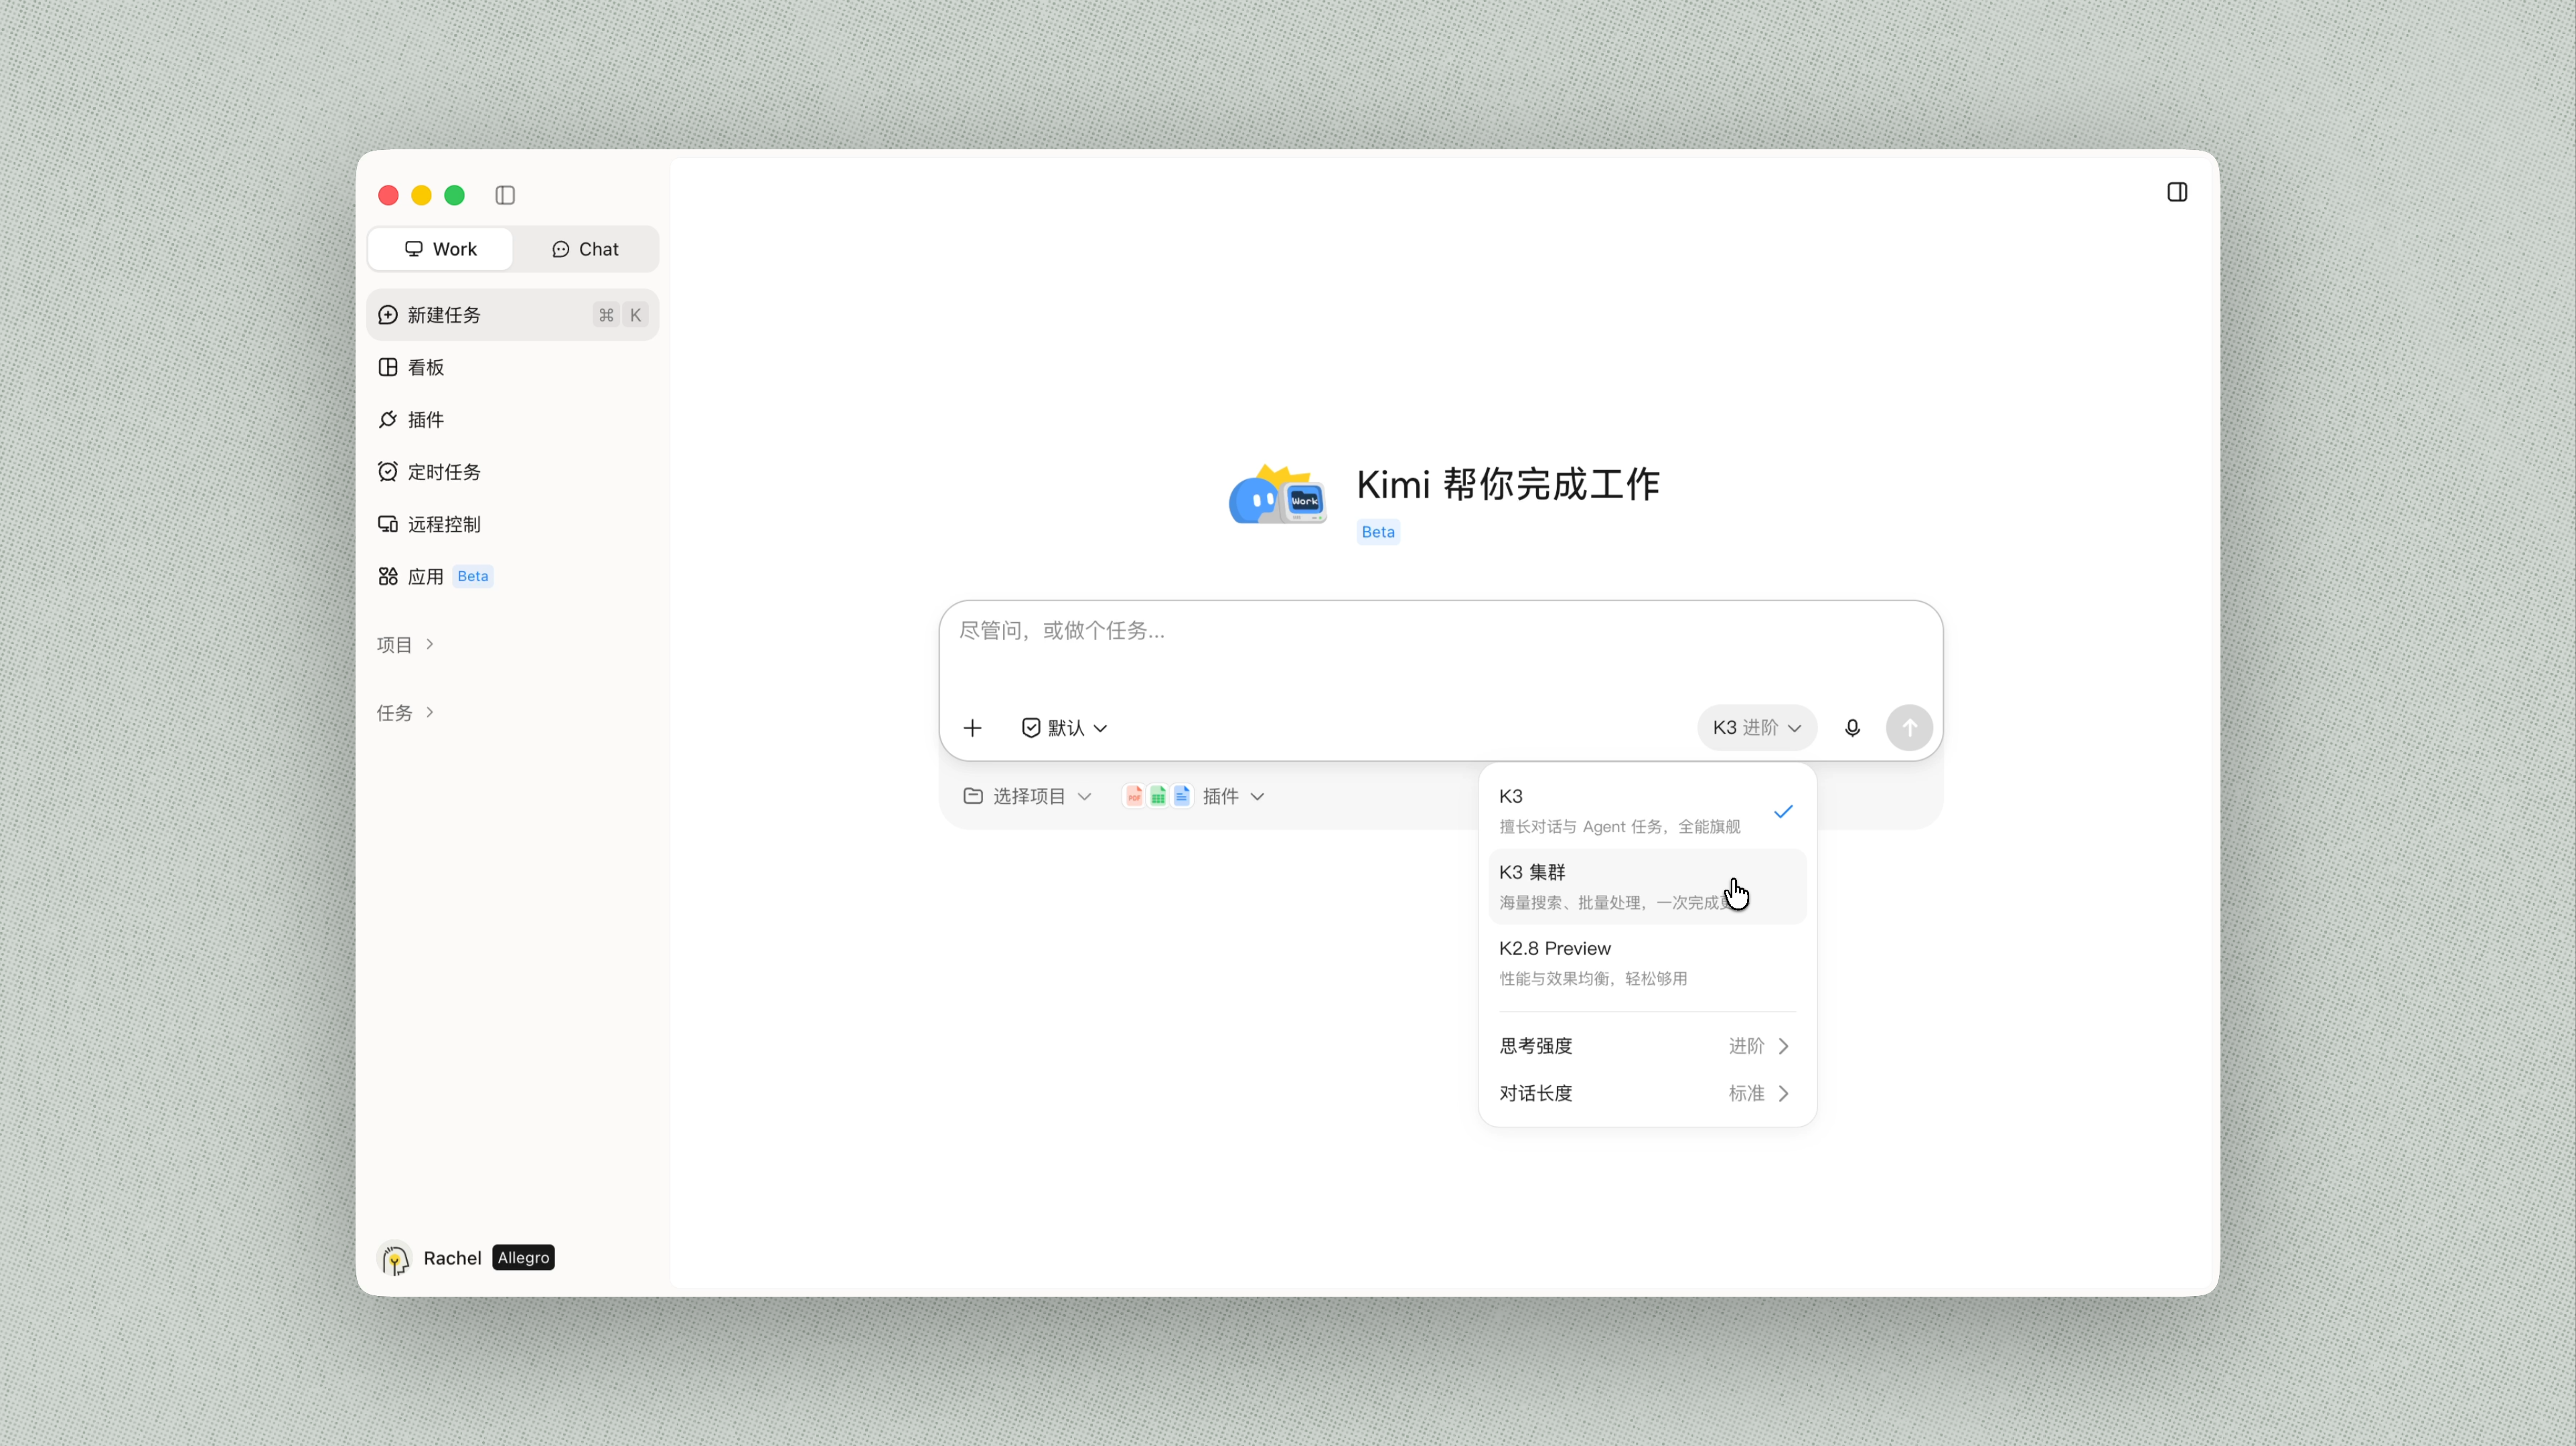Click the green spreadsheet plugin icon

tap(1157, 796)
